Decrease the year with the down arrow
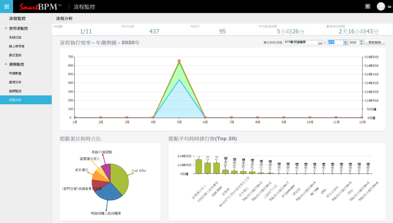The height and width of the screenshot is (223, 393). 361,44
